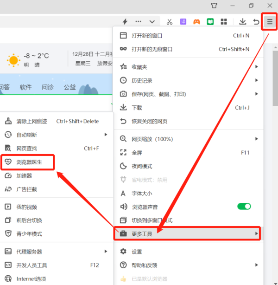This screenshot has height=285, width=278.
Task: Click the 更多工具 toolbox icon
Action: 123,233
